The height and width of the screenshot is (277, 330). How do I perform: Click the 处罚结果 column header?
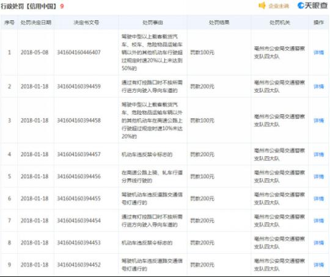(219, 23)
